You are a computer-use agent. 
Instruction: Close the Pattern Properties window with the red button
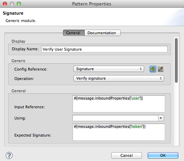(x=5, y=4)
